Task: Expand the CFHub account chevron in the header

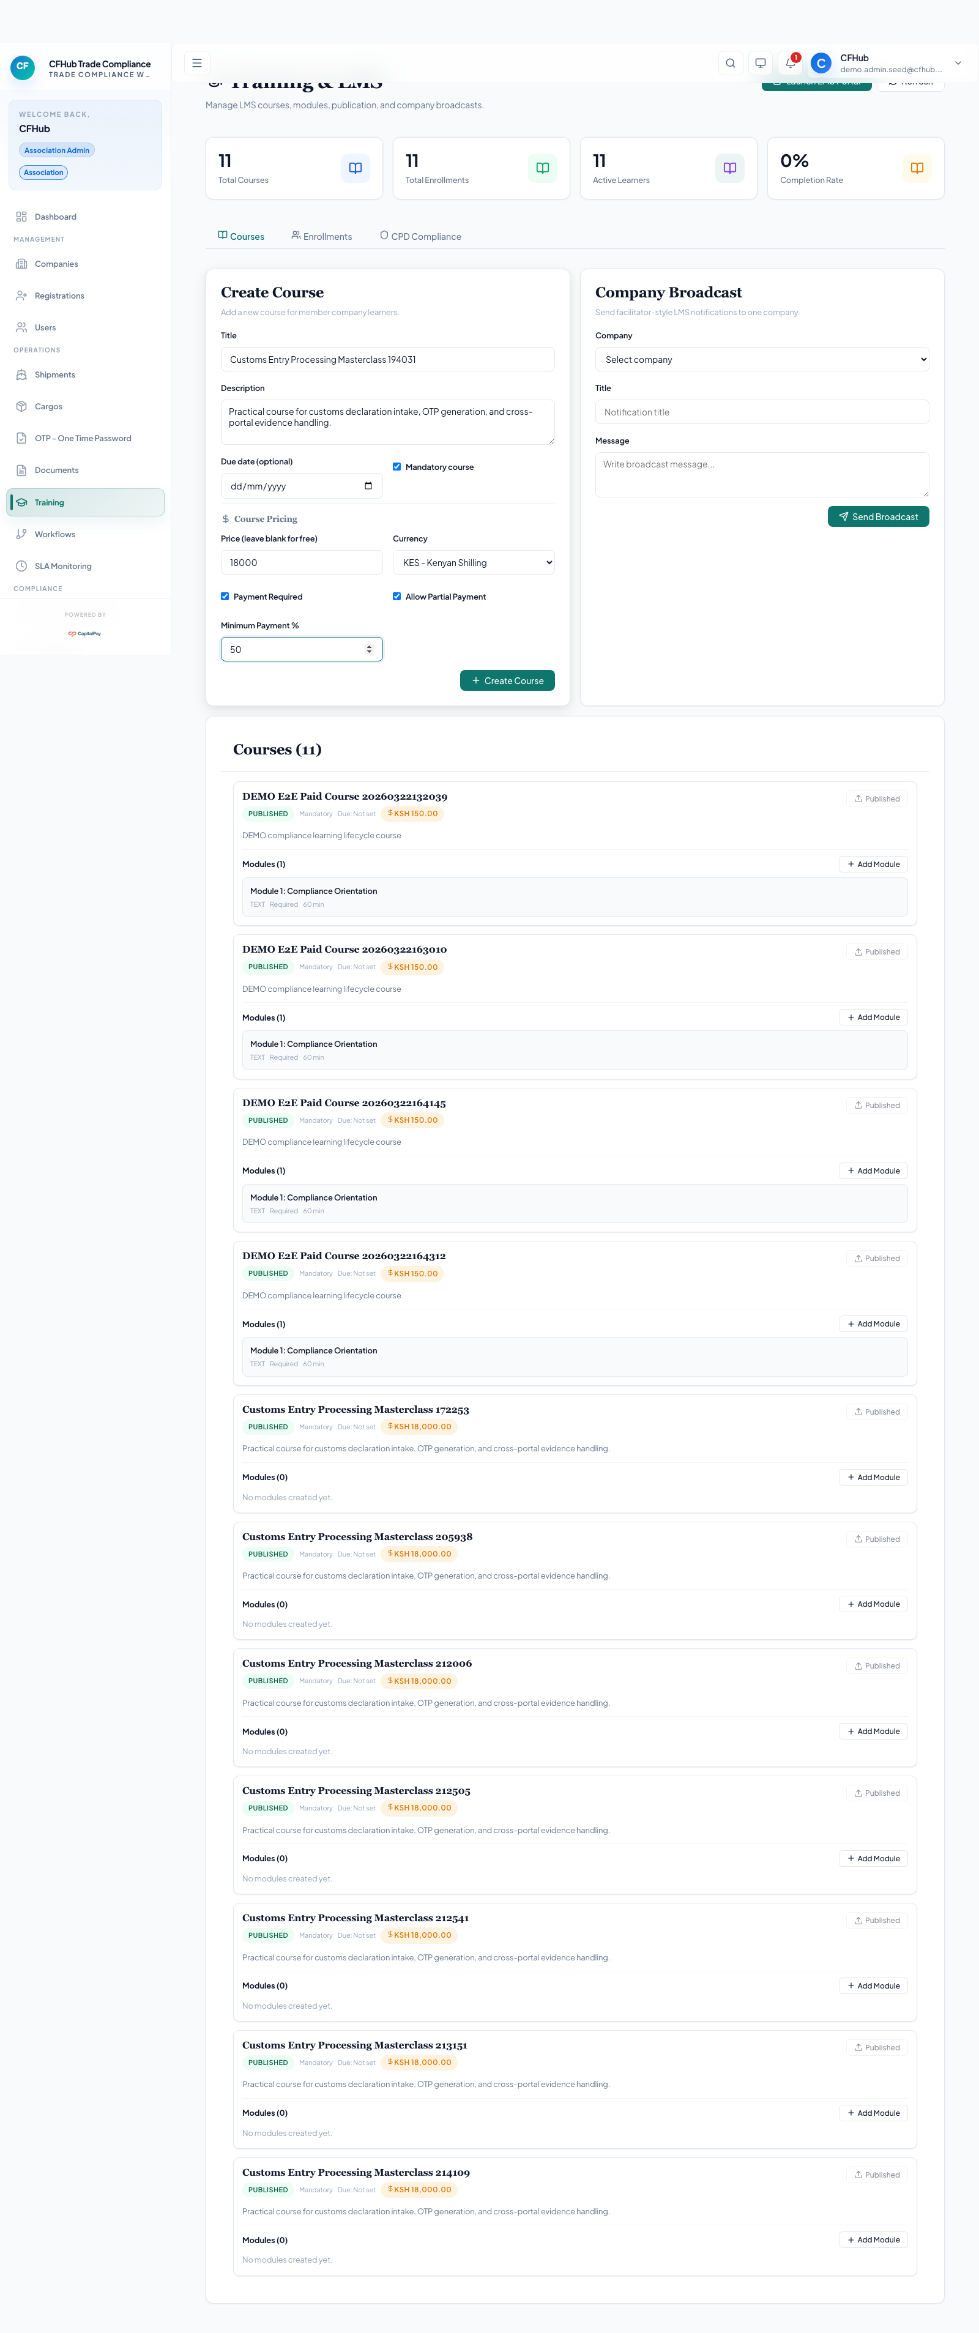Action: click(957, 64)
